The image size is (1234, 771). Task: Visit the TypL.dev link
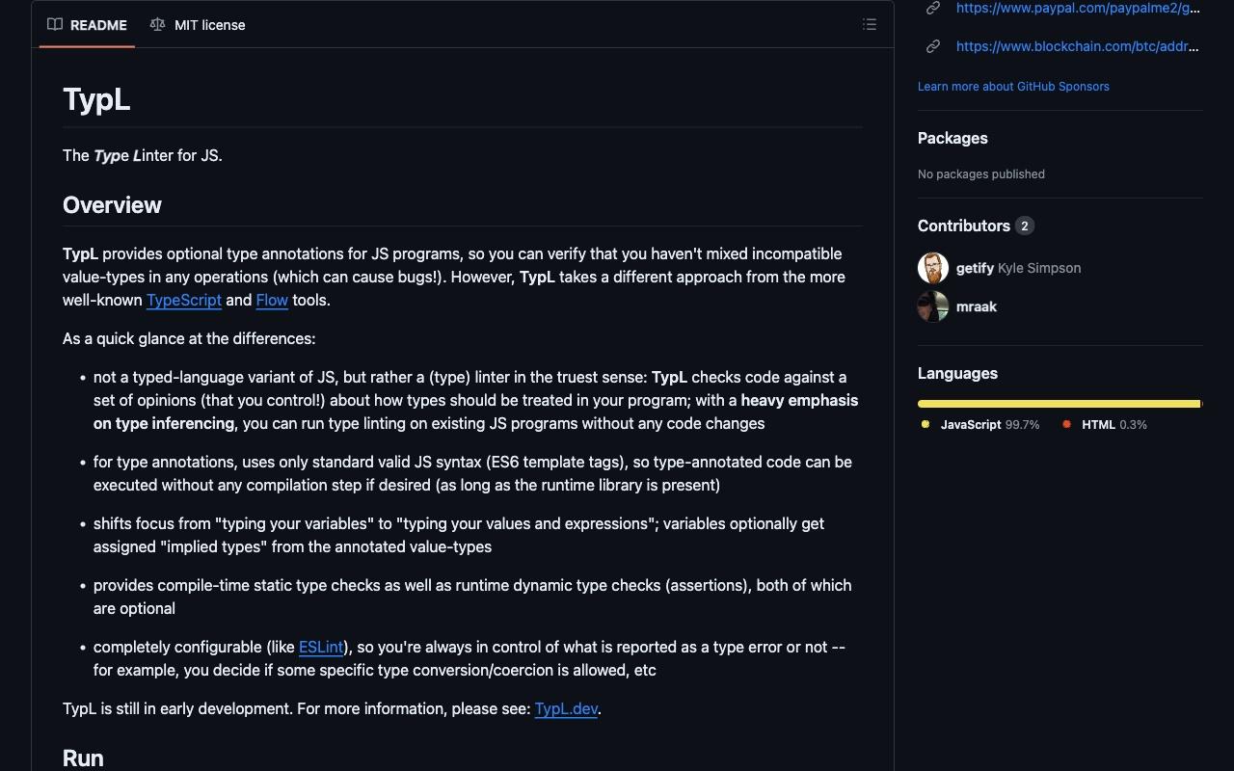click(566, 708)
